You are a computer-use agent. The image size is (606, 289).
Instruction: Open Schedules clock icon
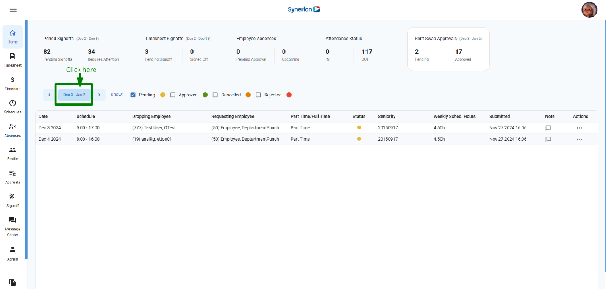(x=12, y=103)
